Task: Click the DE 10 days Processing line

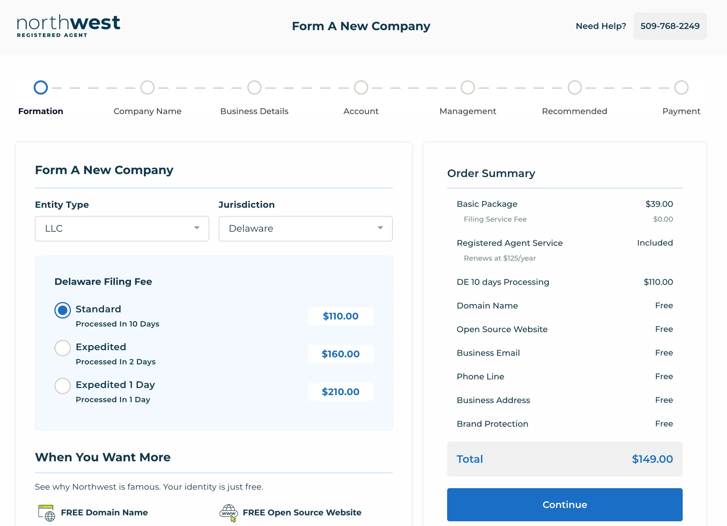Action: [x=564, y=282]
